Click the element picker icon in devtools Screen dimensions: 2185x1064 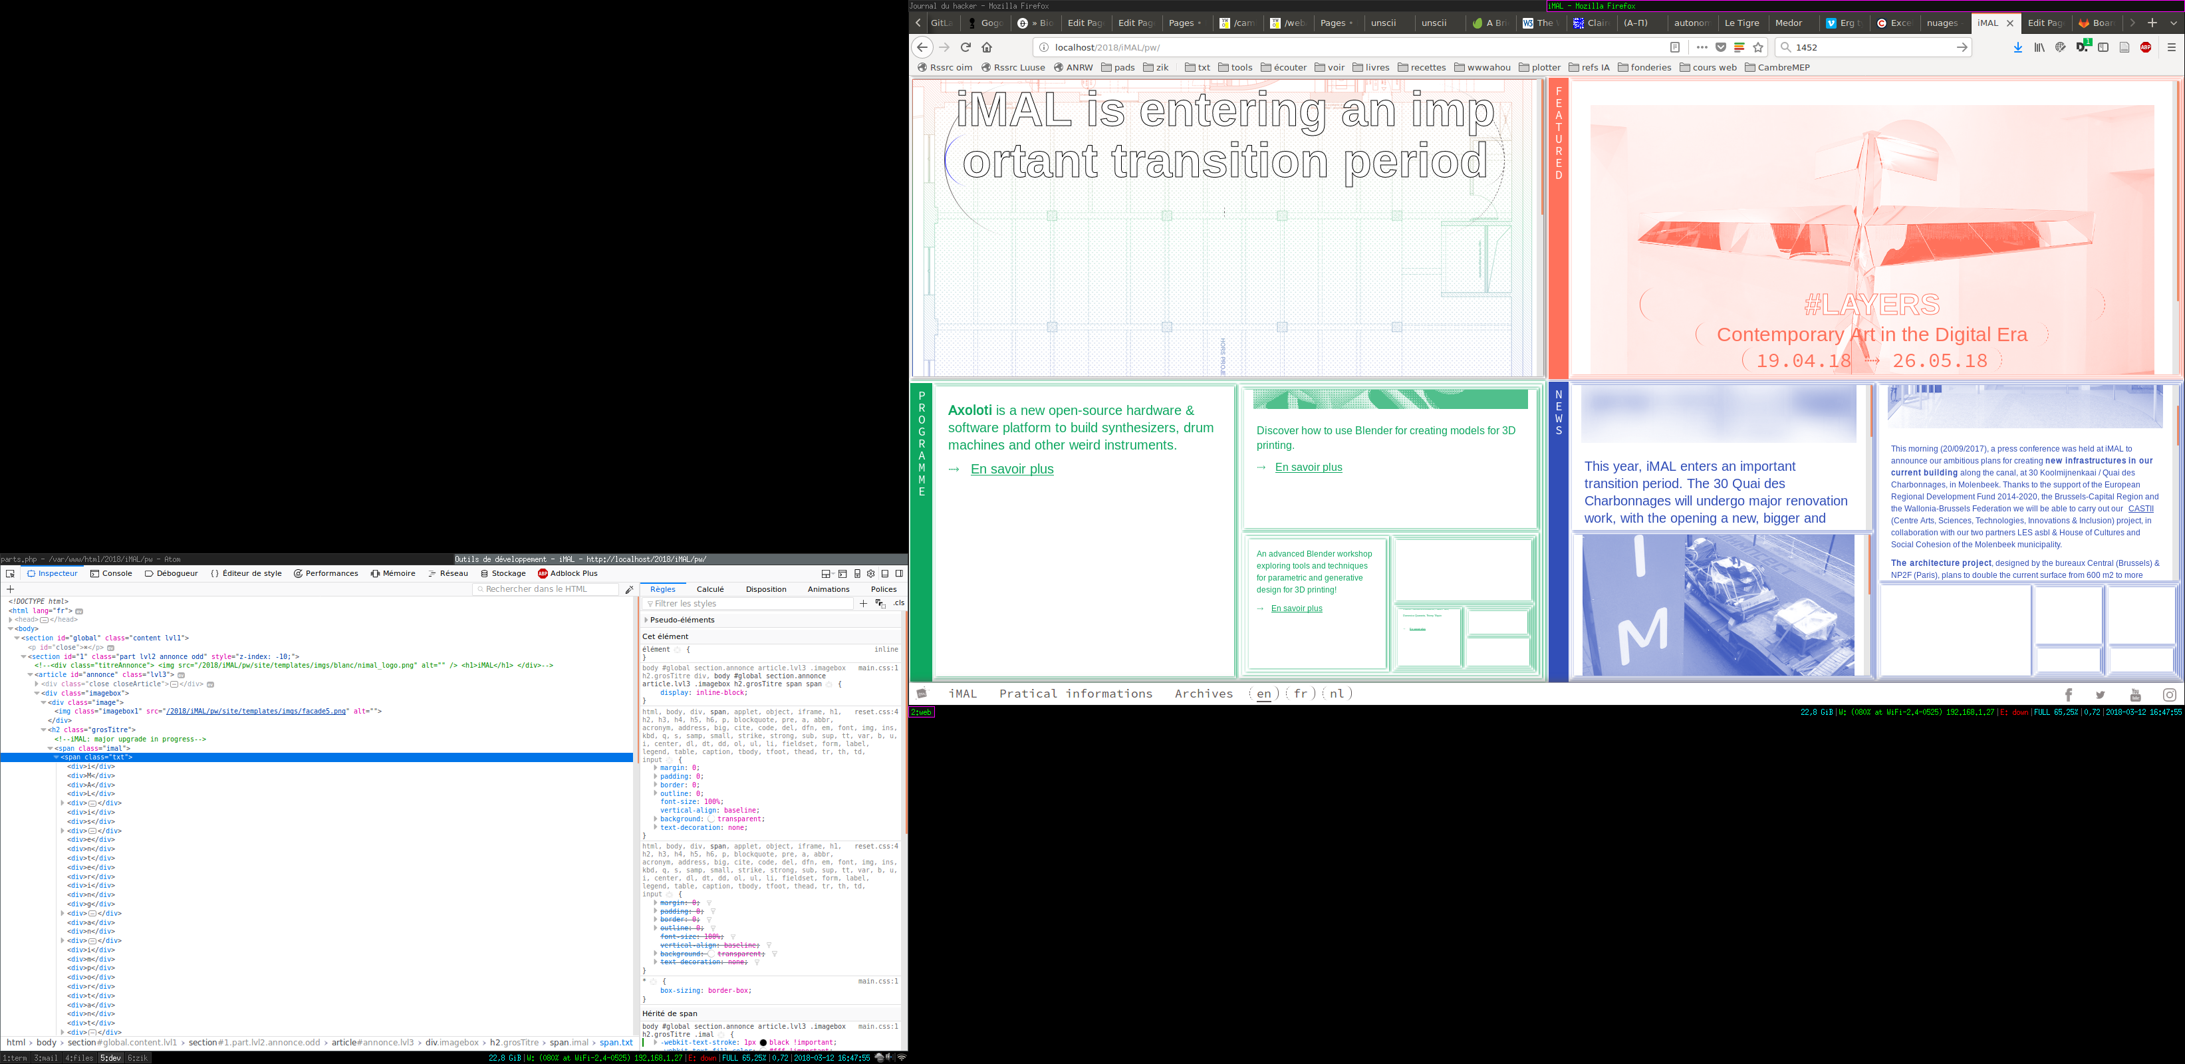[x=10, y=574]
